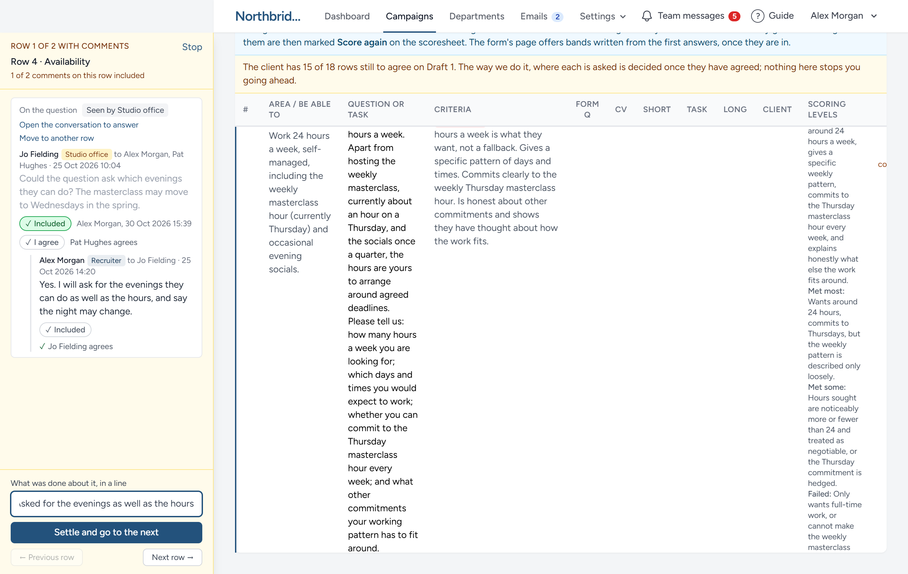Click the Form Q column header

(x=587, y=109)
